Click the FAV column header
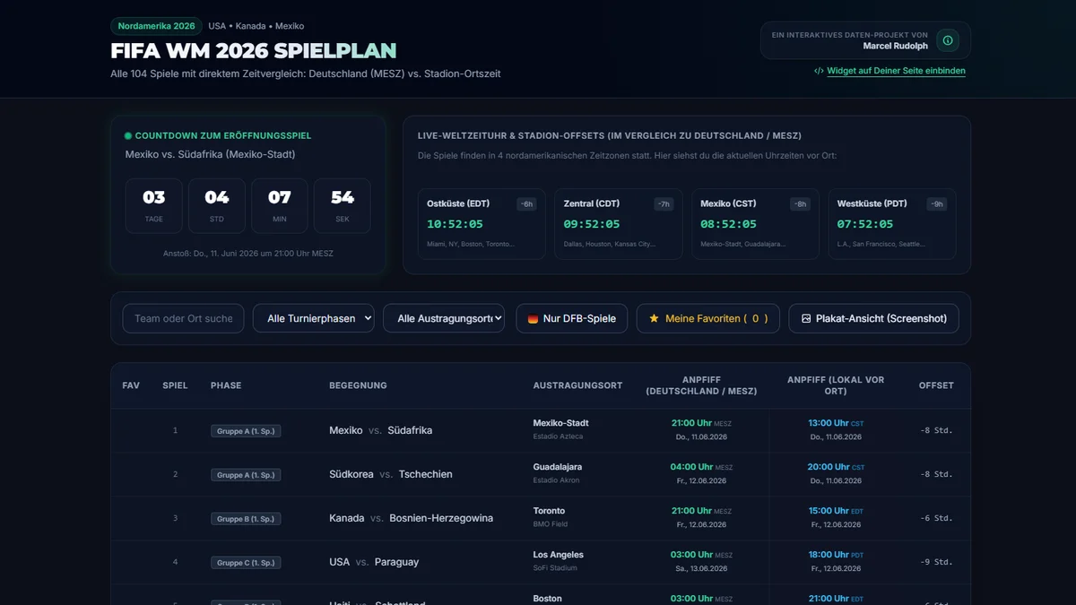Screen dimensions: 1076x605 pos(131,385)
